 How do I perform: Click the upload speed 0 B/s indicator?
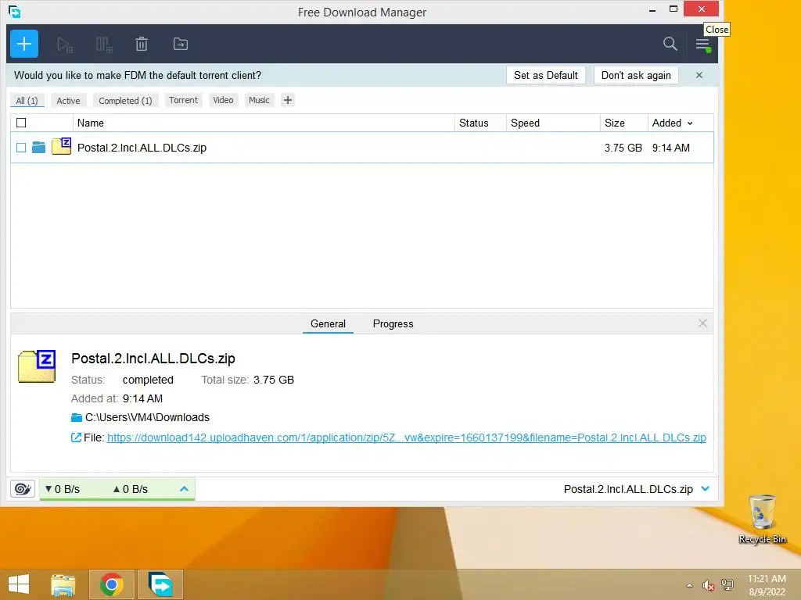click(131, 489)
